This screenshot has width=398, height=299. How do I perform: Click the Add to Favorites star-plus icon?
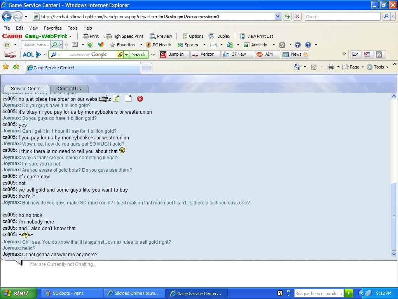coord(16,67)
